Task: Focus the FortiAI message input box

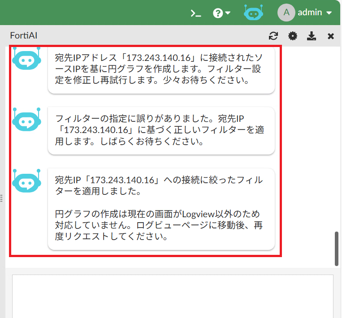Action: click(173, 296)
